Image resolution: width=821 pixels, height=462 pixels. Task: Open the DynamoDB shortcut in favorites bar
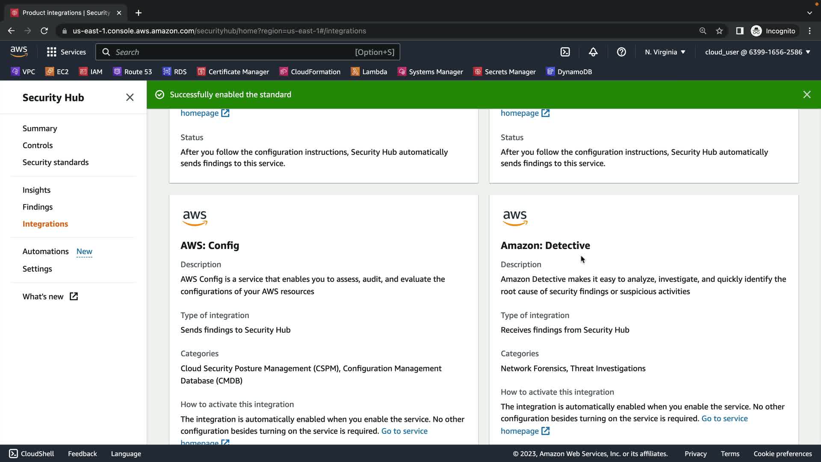coord(569,72)
